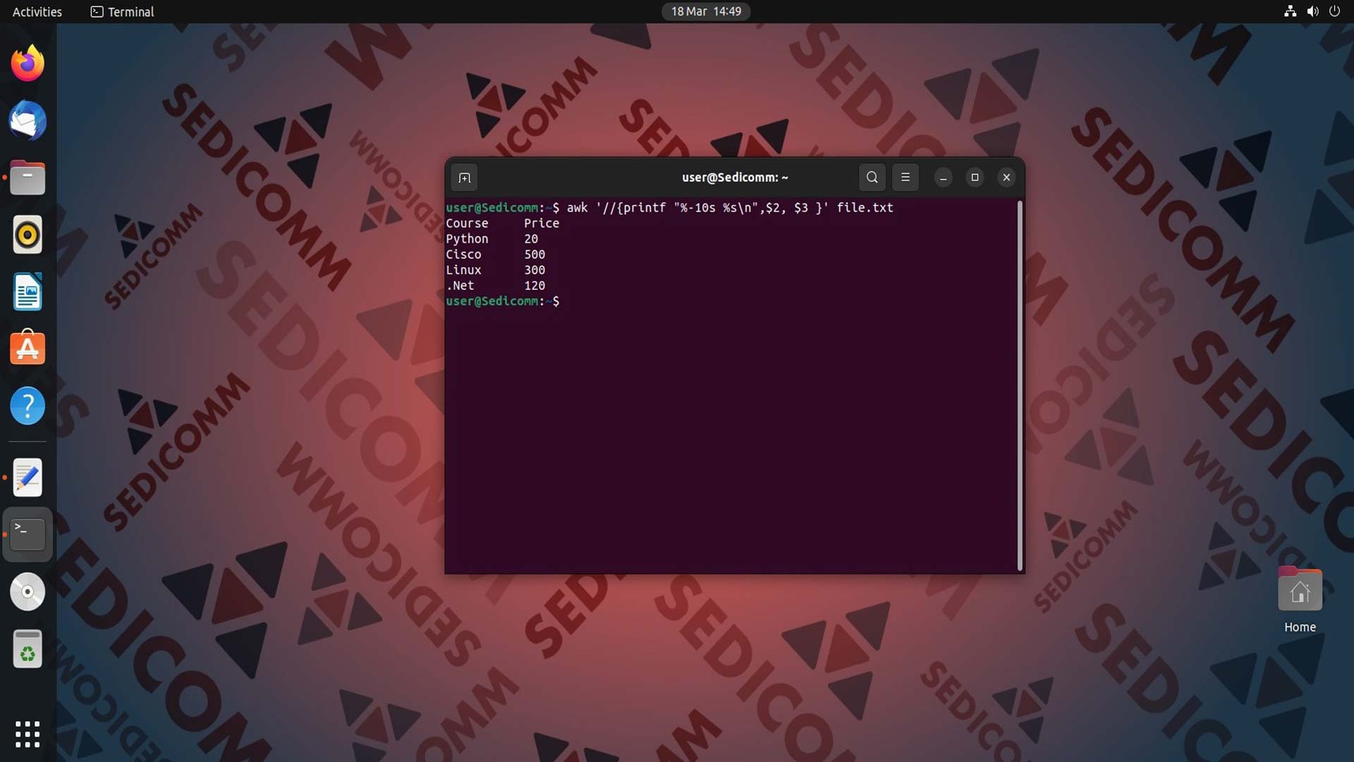Click the 'Python' row text

pyautogui.click(x=467, y=238)
